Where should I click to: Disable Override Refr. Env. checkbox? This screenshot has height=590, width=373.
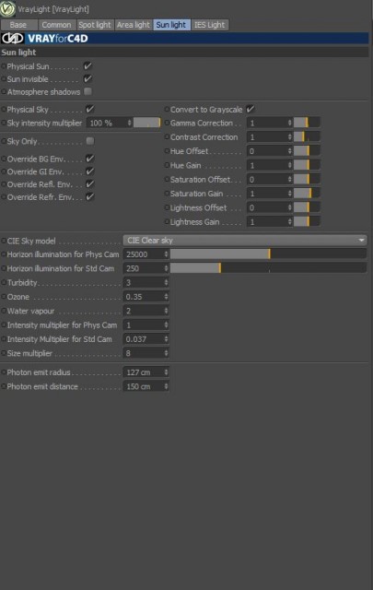coord(89,196)
